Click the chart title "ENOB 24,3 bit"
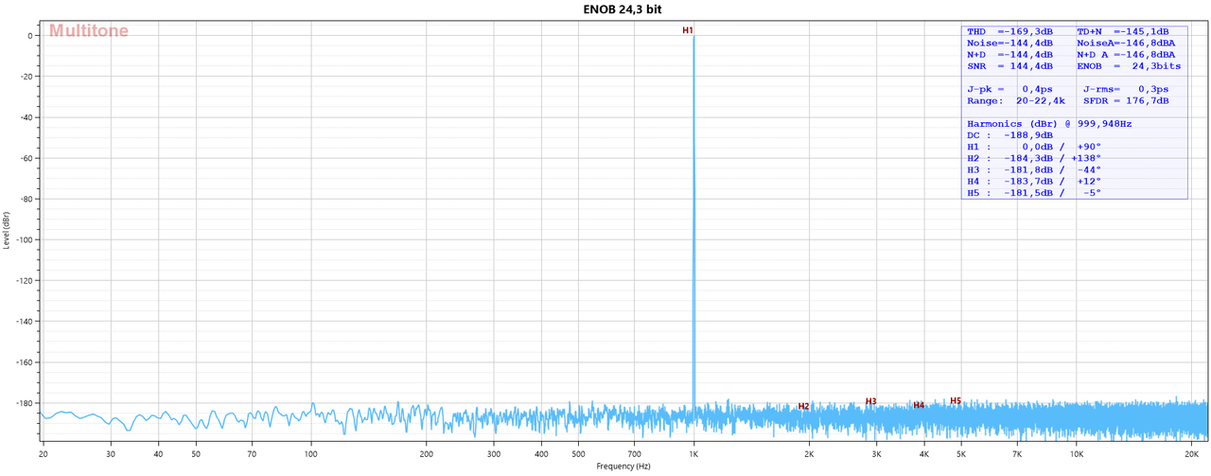Screen dimensions: 1211x476 click(x=623, y=9)
